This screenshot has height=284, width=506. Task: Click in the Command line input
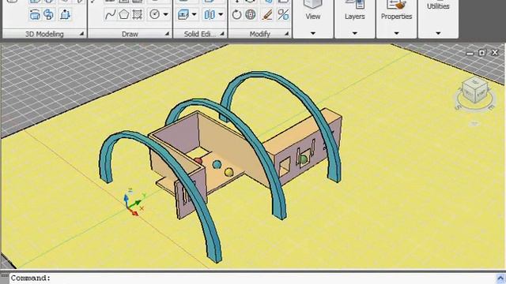point(251,278)
